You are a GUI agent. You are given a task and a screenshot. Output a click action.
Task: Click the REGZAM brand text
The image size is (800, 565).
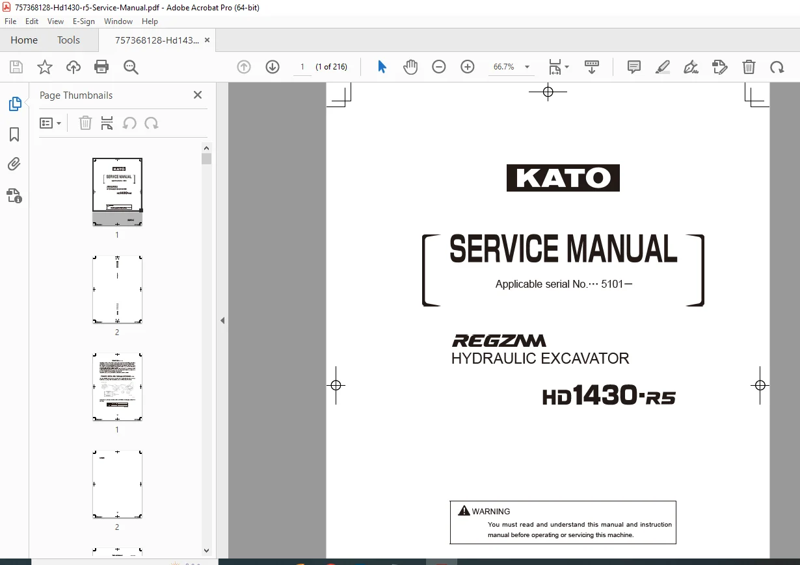click(500, 340)
